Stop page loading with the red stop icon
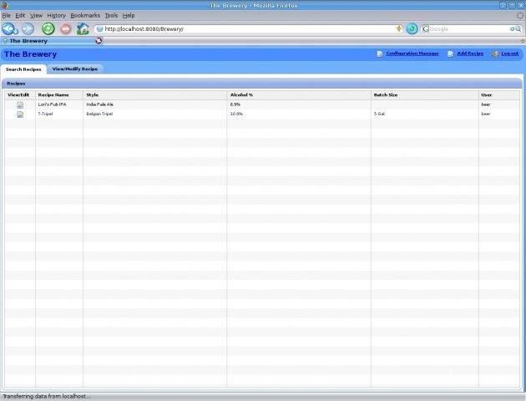Viewport: 526px width, 401px height. tap(66, 29)
